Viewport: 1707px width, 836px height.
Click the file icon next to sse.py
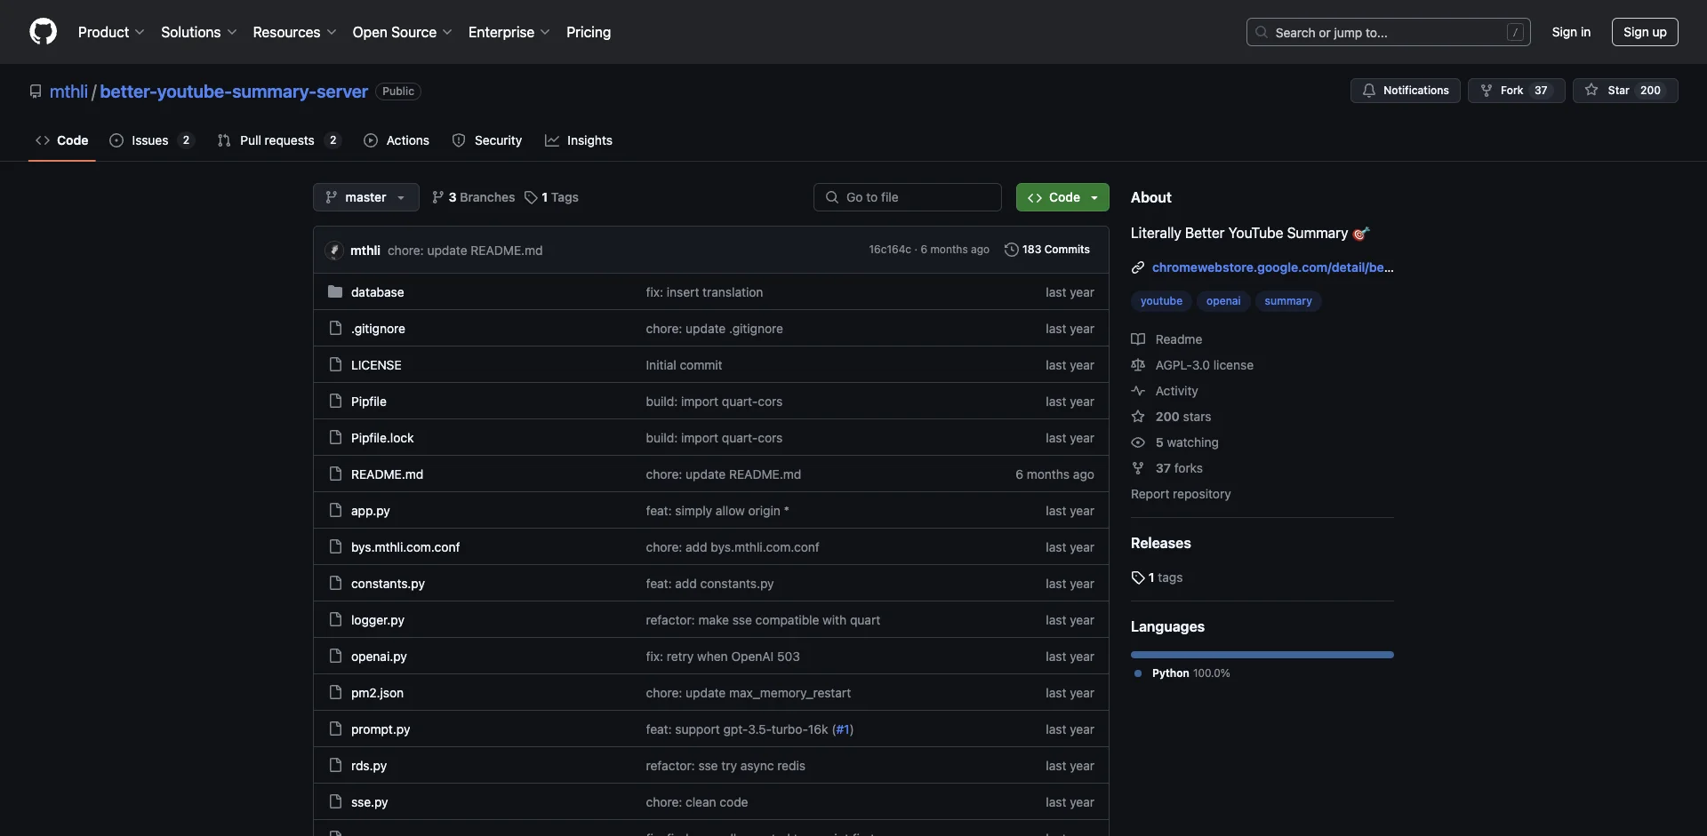[335, 801]
